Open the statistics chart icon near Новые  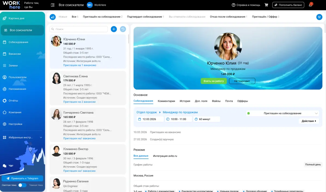click(x=53, y=17)
